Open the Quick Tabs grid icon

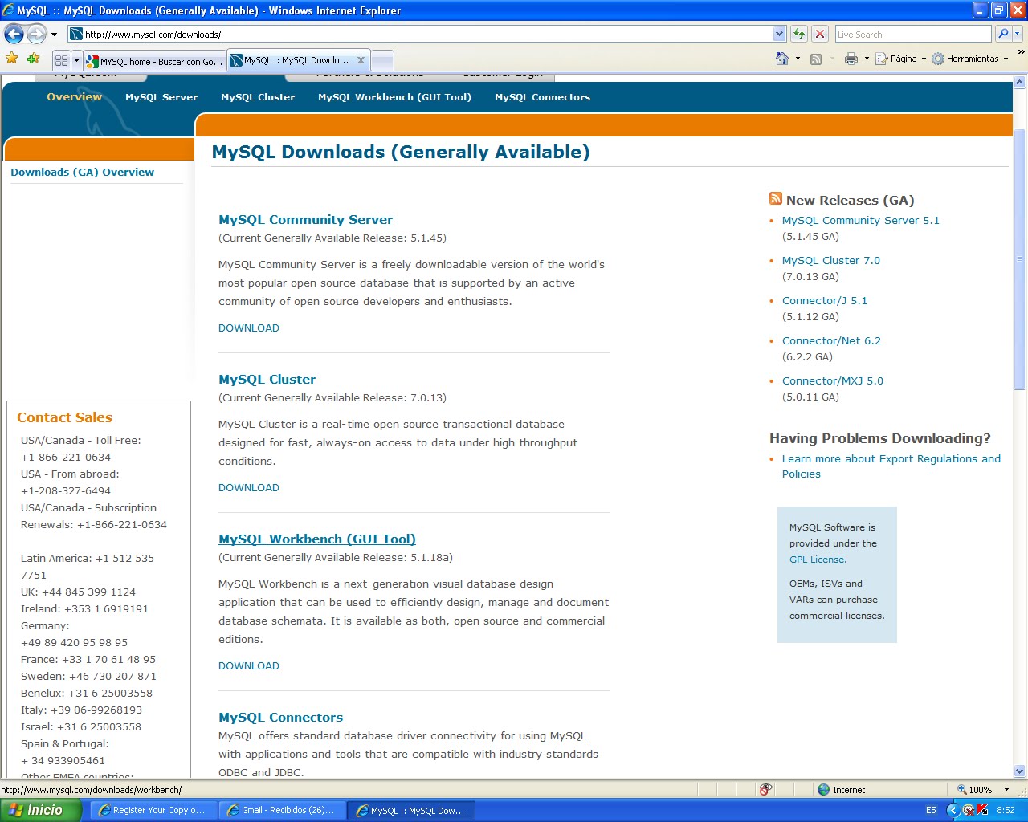(61, 60)
